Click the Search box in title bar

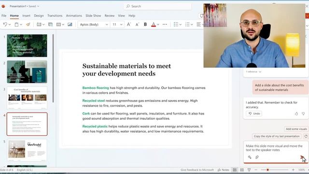pyautogui.click(x=158, y=6)
